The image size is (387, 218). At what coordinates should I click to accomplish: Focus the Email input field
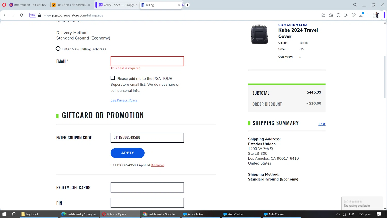click(x=147, y=61)
